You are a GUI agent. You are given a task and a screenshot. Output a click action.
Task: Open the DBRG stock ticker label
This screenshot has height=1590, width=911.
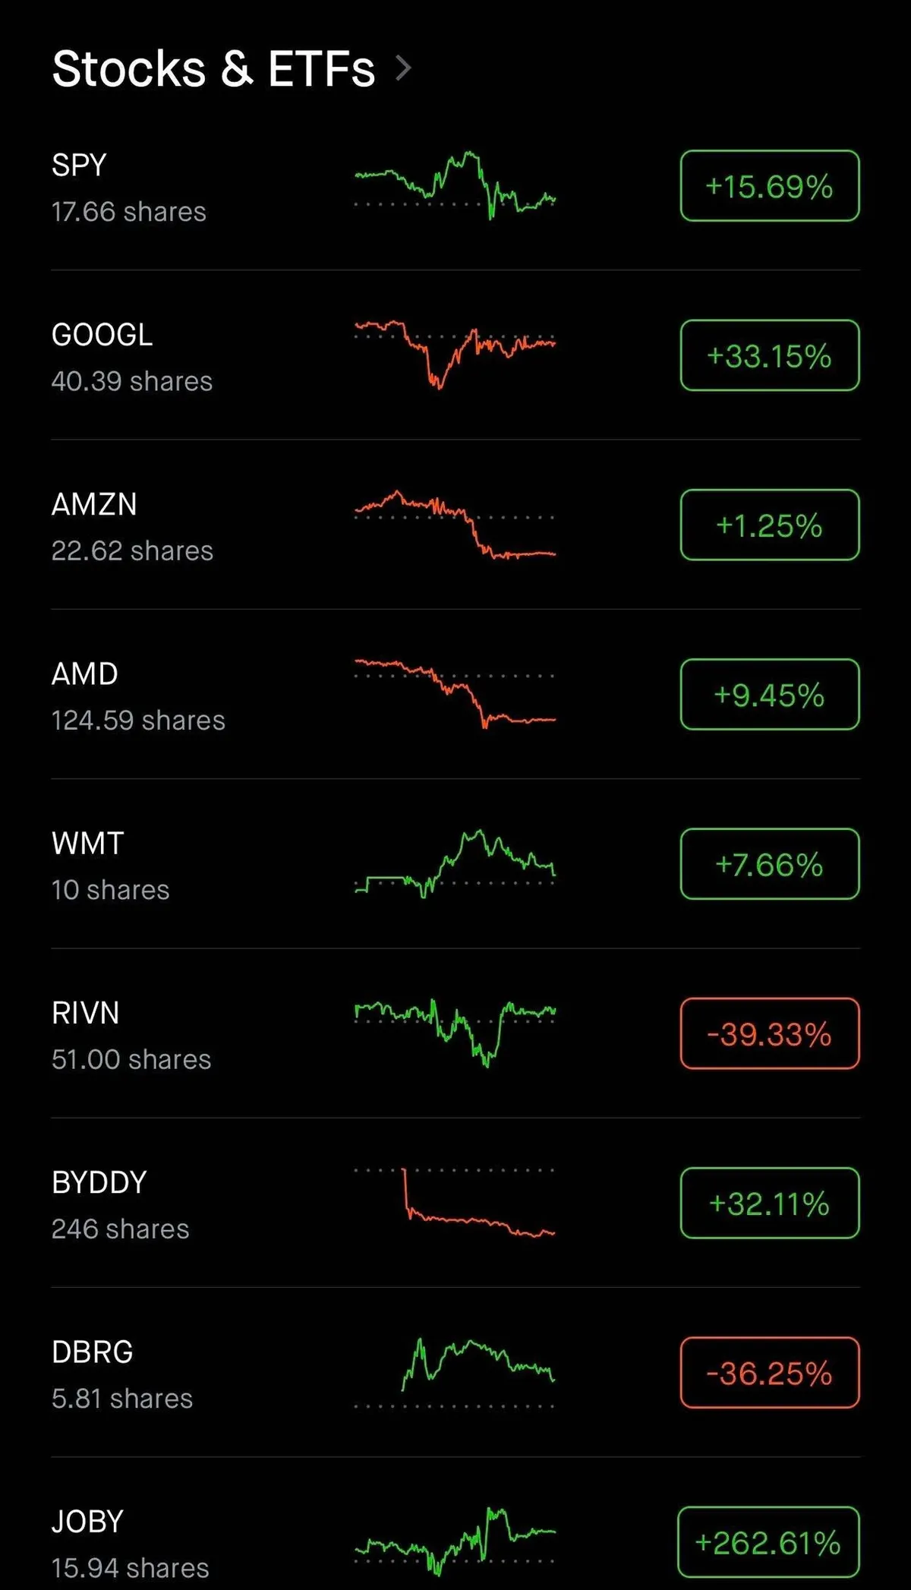(92, 1352)
